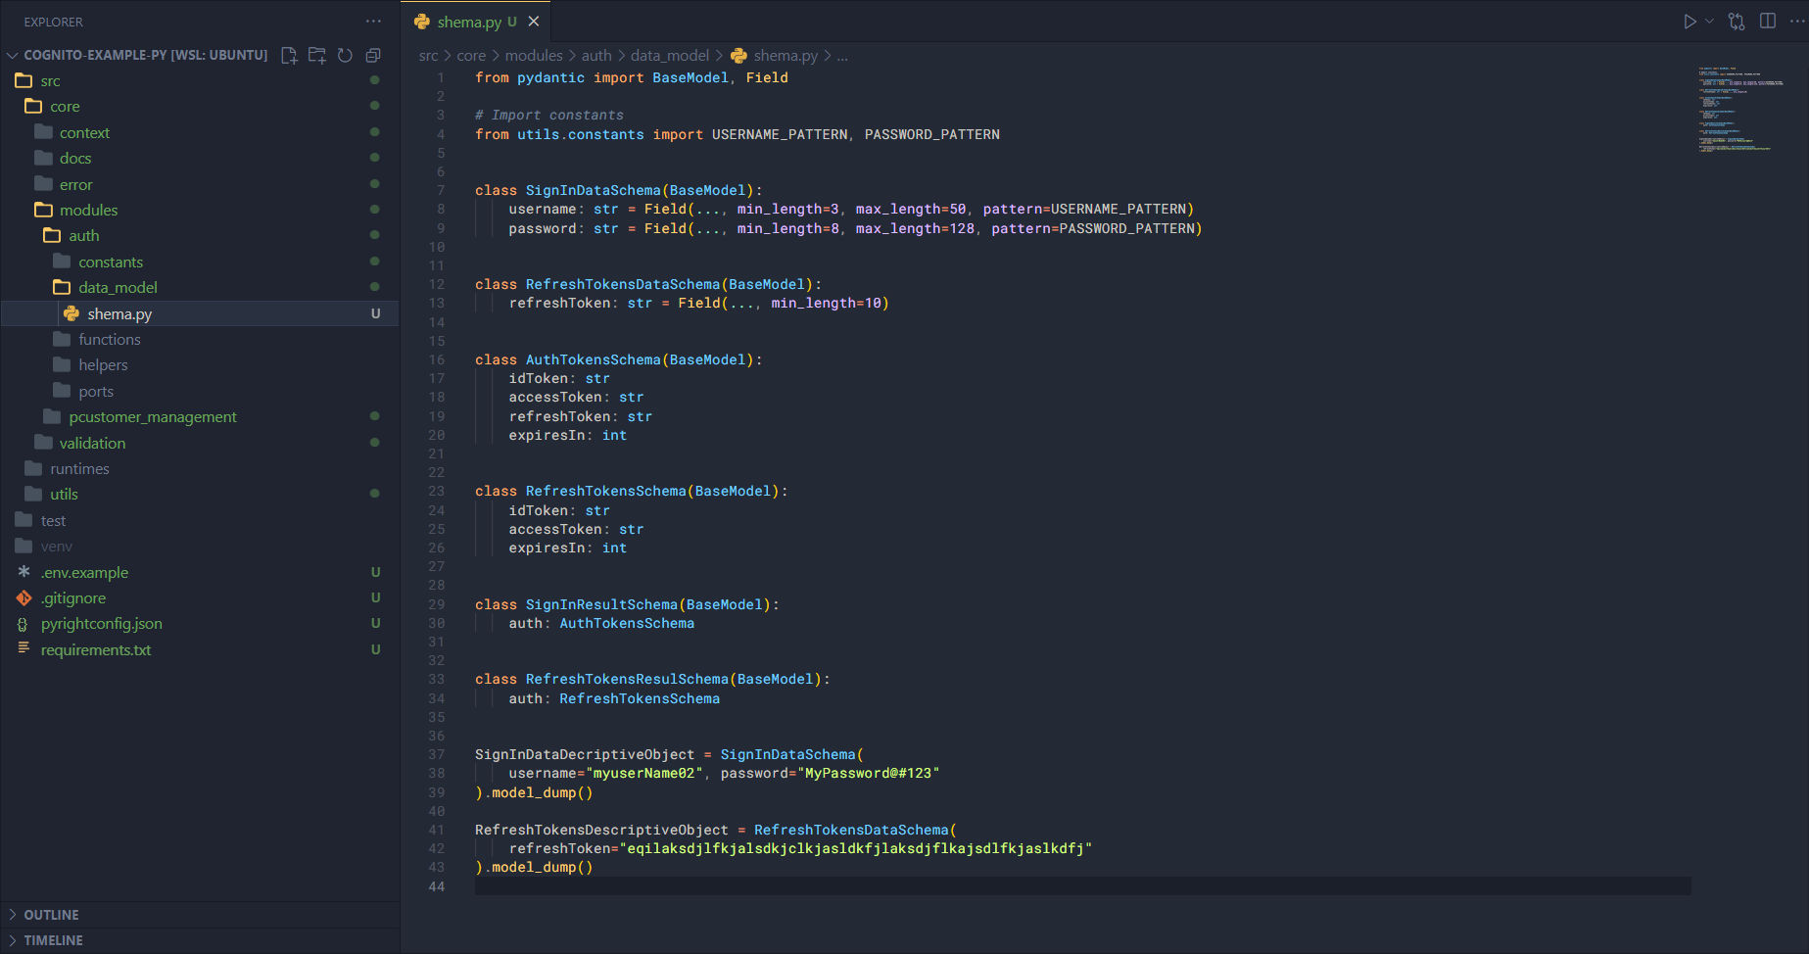Viewport: 1809px width, 954px height.
Task: Click the New Folder icon in Explorer
Action: 317,55
